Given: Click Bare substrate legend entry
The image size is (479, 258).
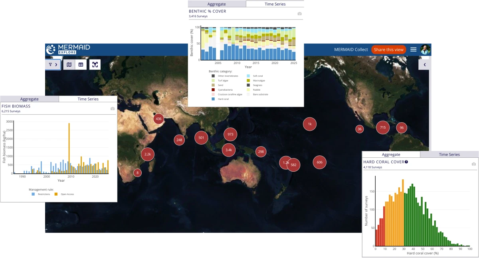Looking at the screenshot, I should [x=257, y=94].
